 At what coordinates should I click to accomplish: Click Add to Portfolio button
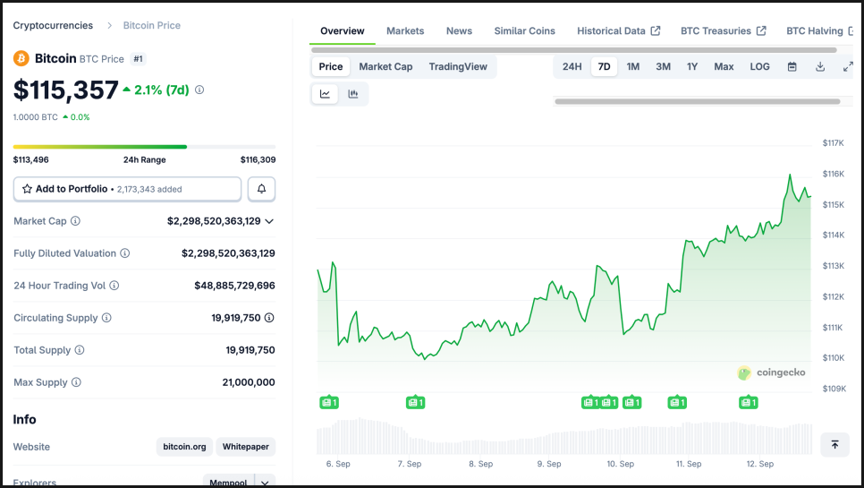coord(127,189)
